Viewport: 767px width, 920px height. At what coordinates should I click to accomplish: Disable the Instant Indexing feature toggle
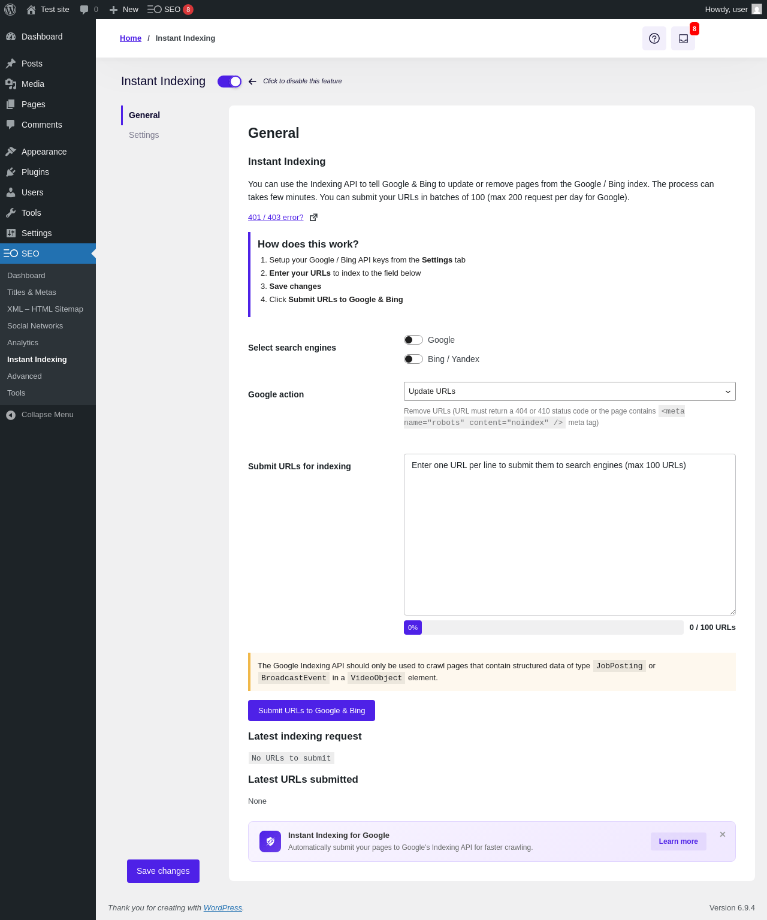(x=230, y=82)
